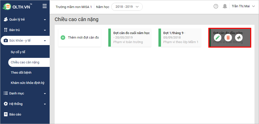Click the green pencil edit icon
259x124 pixels.
218,38
